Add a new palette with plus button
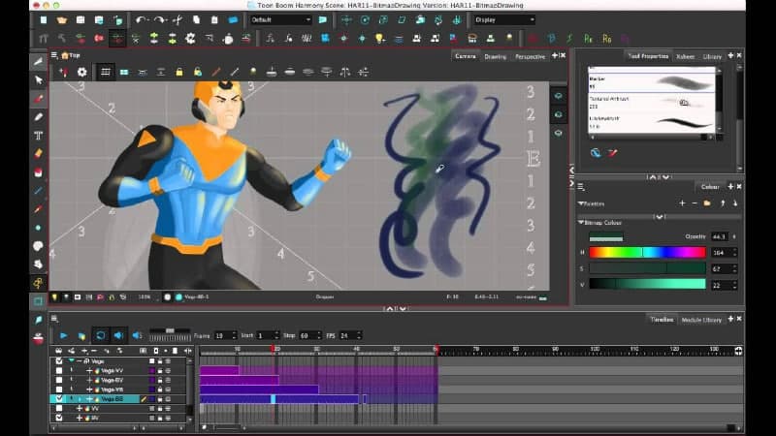 click(682, 203)
